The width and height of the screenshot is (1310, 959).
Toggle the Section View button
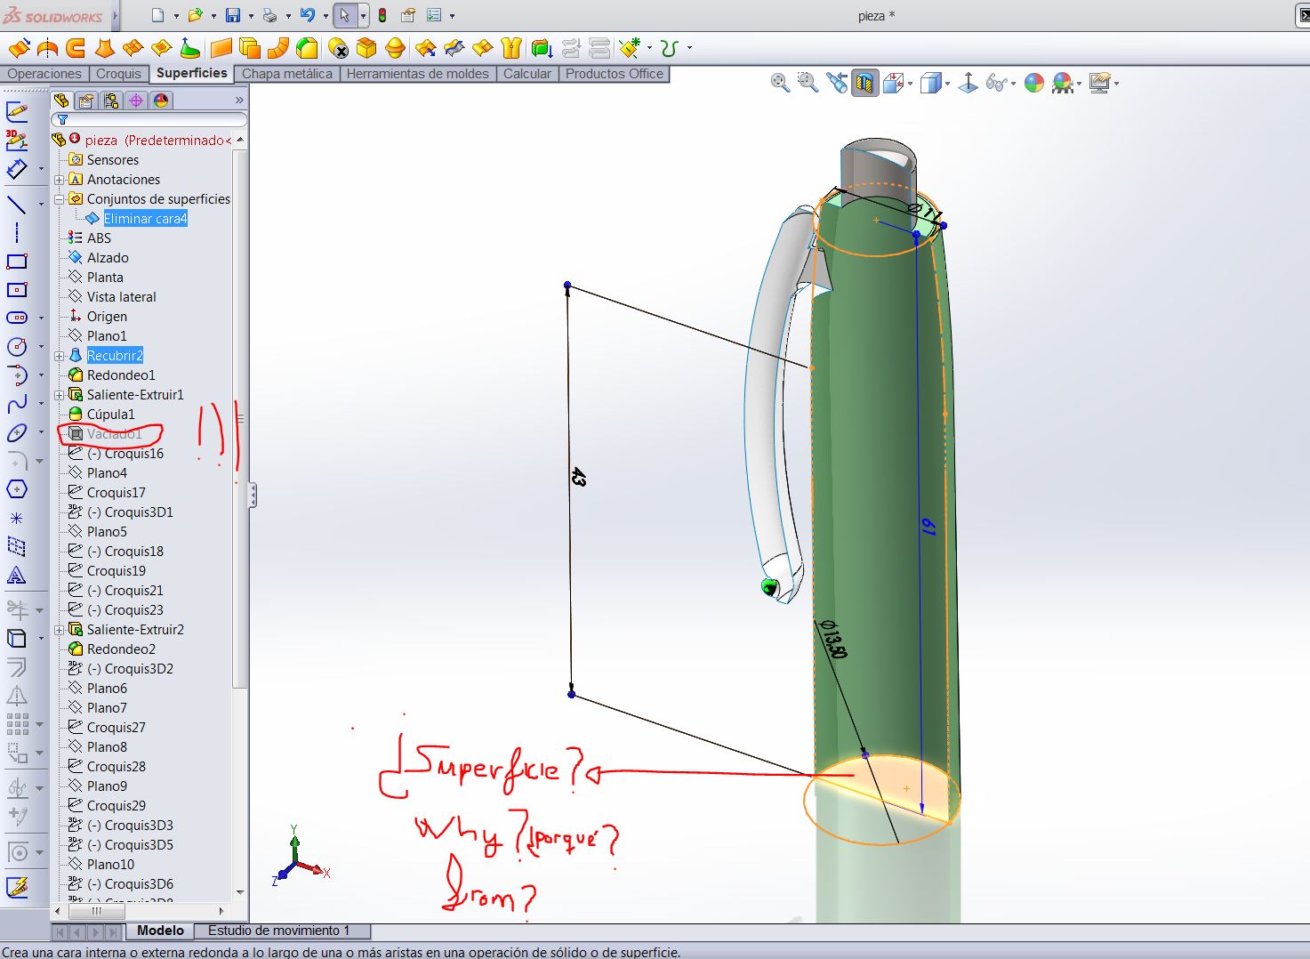pos(864,84)
